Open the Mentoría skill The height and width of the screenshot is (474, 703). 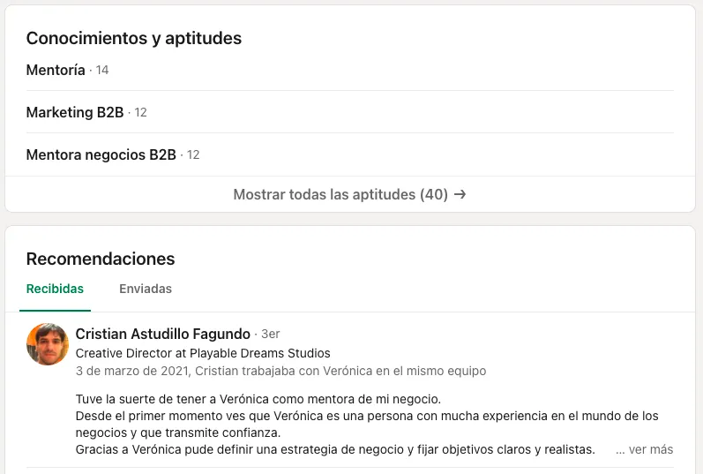(56, 70)
